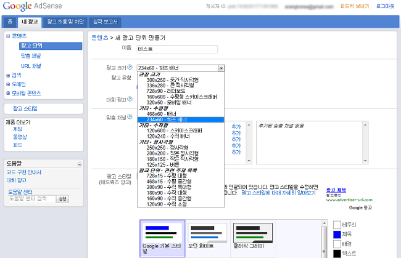This screenshot has width=401, height=258.
Task: Open the 실적 보고서 tab
Action: coord(105,22)
